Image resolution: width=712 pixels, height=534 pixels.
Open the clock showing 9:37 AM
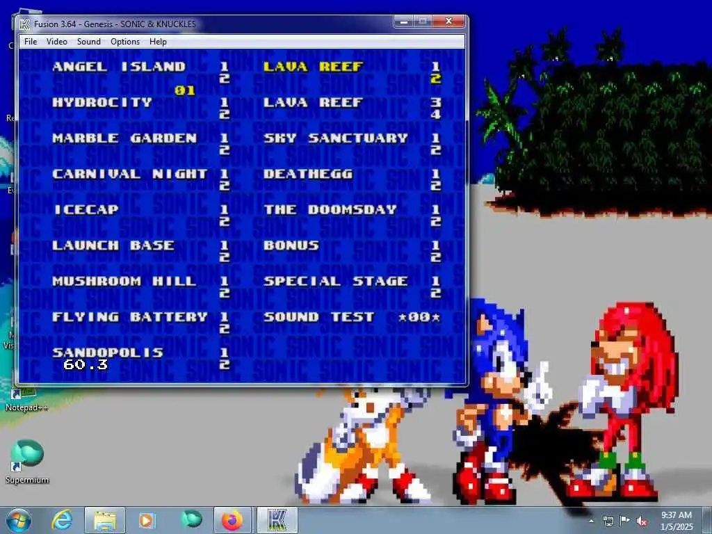point(676,520)
